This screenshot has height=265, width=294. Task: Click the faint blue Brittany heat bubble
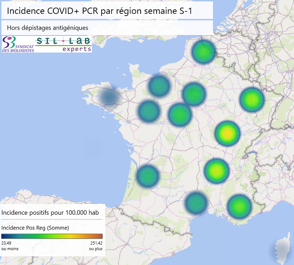click(110, 97)
